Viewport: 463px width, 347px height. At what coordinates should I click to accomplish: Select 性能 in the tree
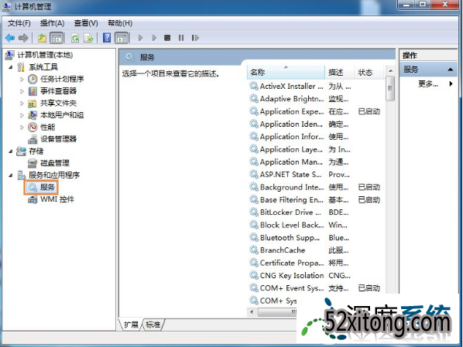pos(47,128)
